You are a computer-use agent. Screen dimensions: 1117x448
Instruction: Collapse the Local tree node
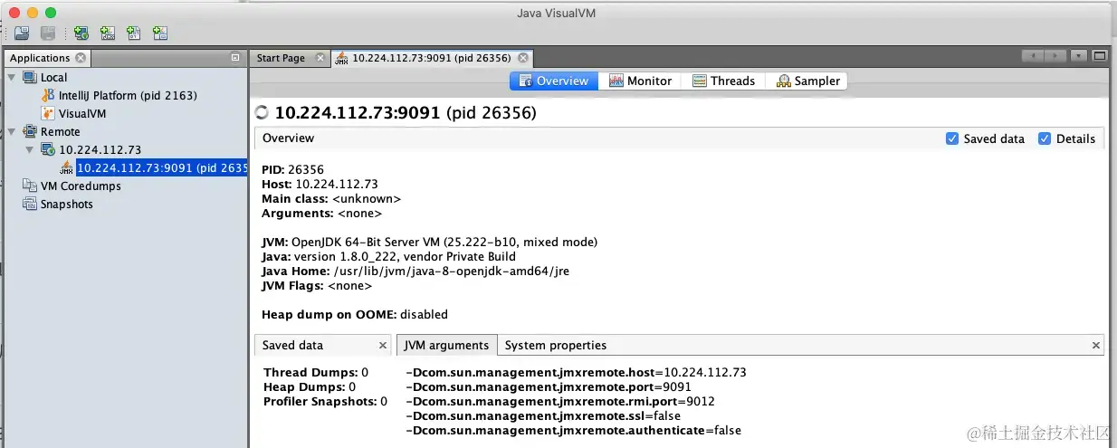tap(12, 77)
